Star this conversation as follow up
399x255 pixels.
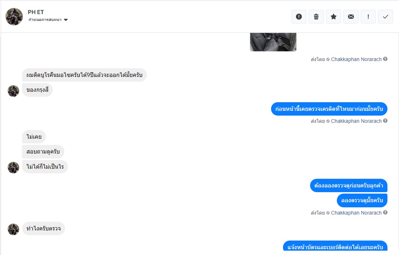(333, 17)
